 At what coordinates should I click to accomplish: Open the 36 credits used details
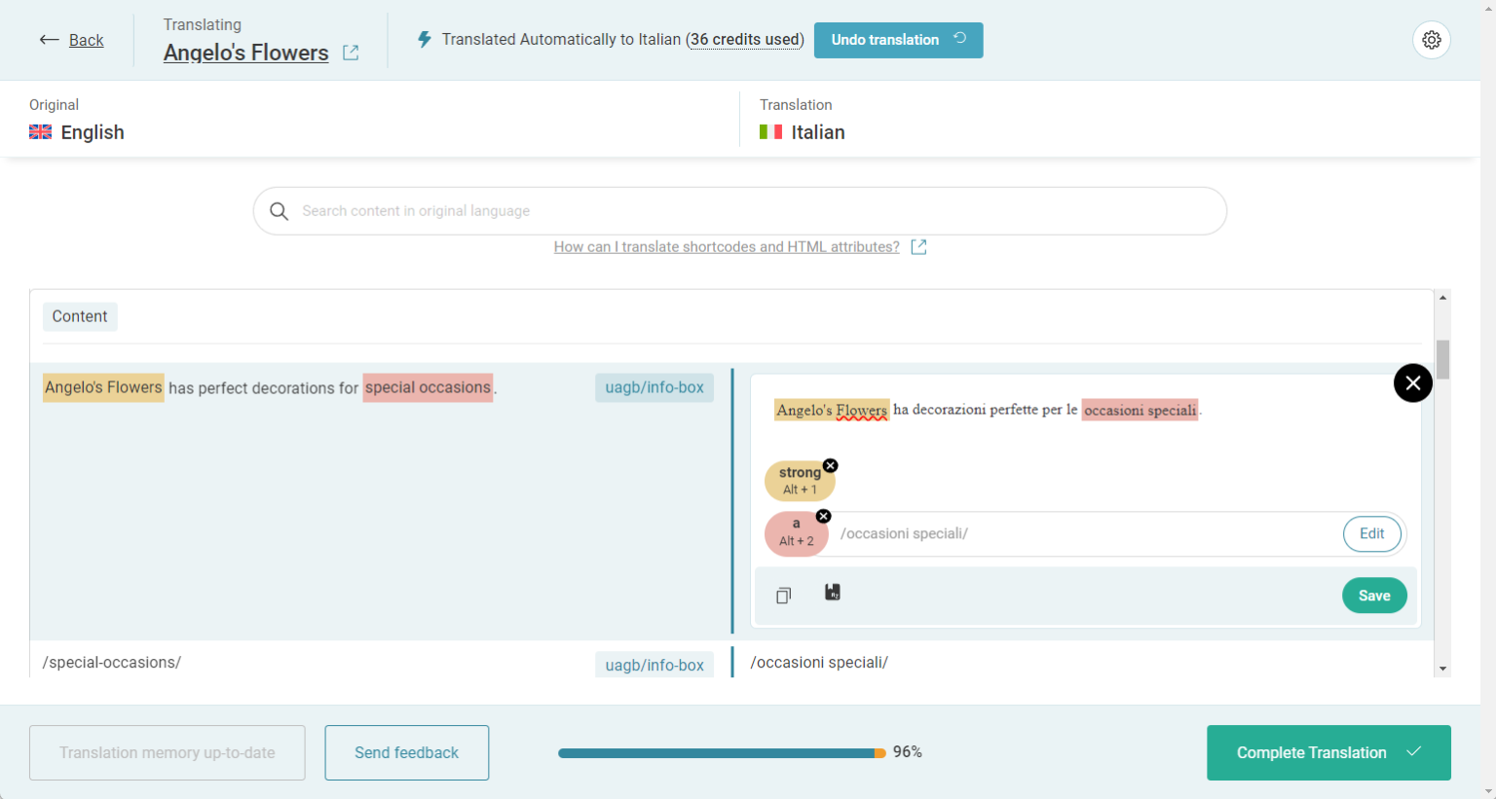(745, 39)
